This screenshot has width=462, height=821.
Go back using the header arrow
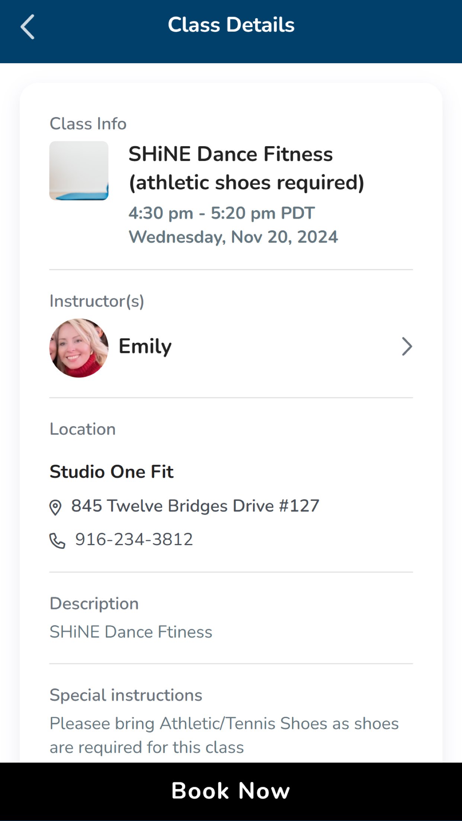pos(28,27)
